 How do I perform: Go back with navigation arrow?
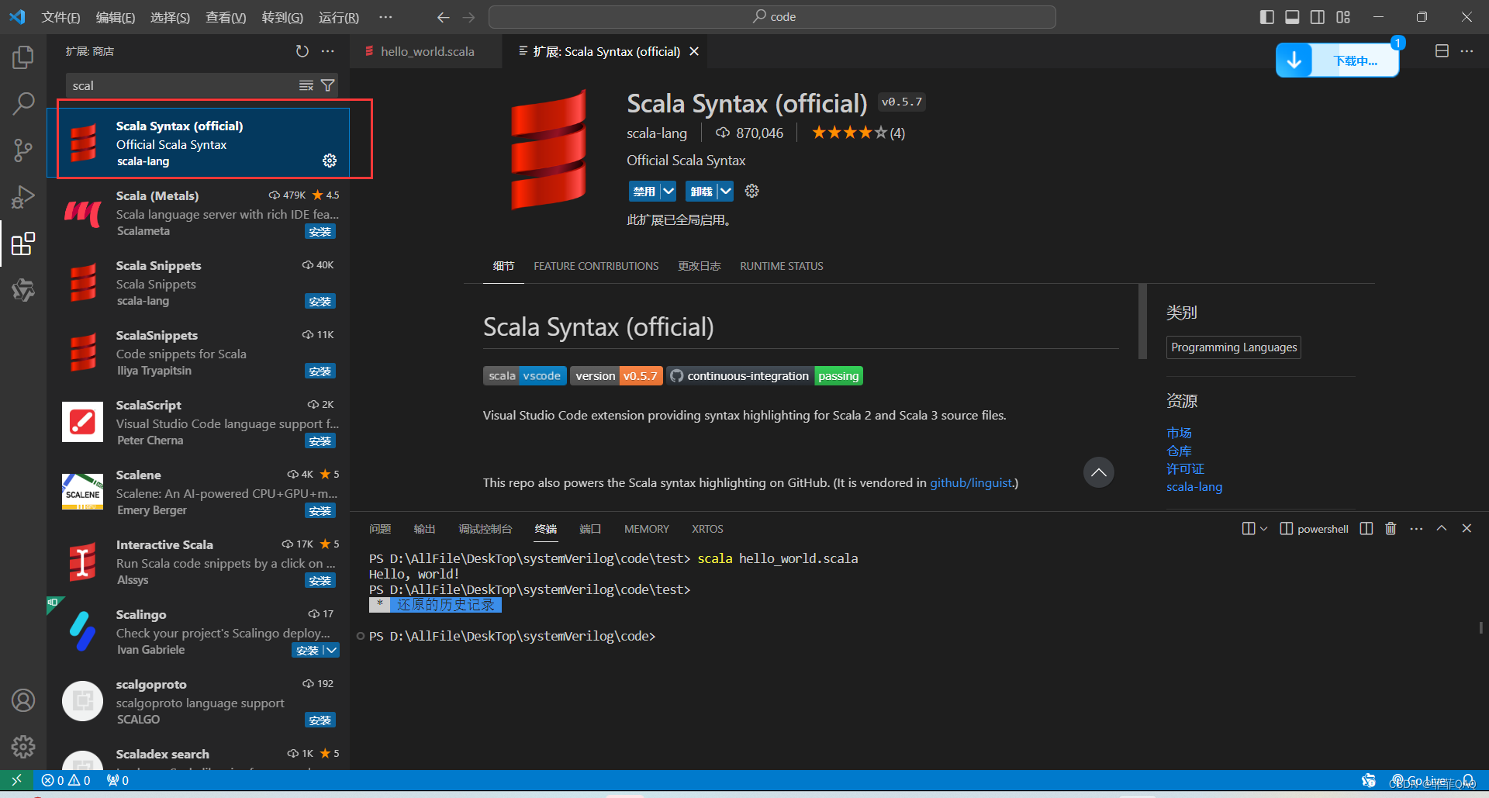(443, 17)
